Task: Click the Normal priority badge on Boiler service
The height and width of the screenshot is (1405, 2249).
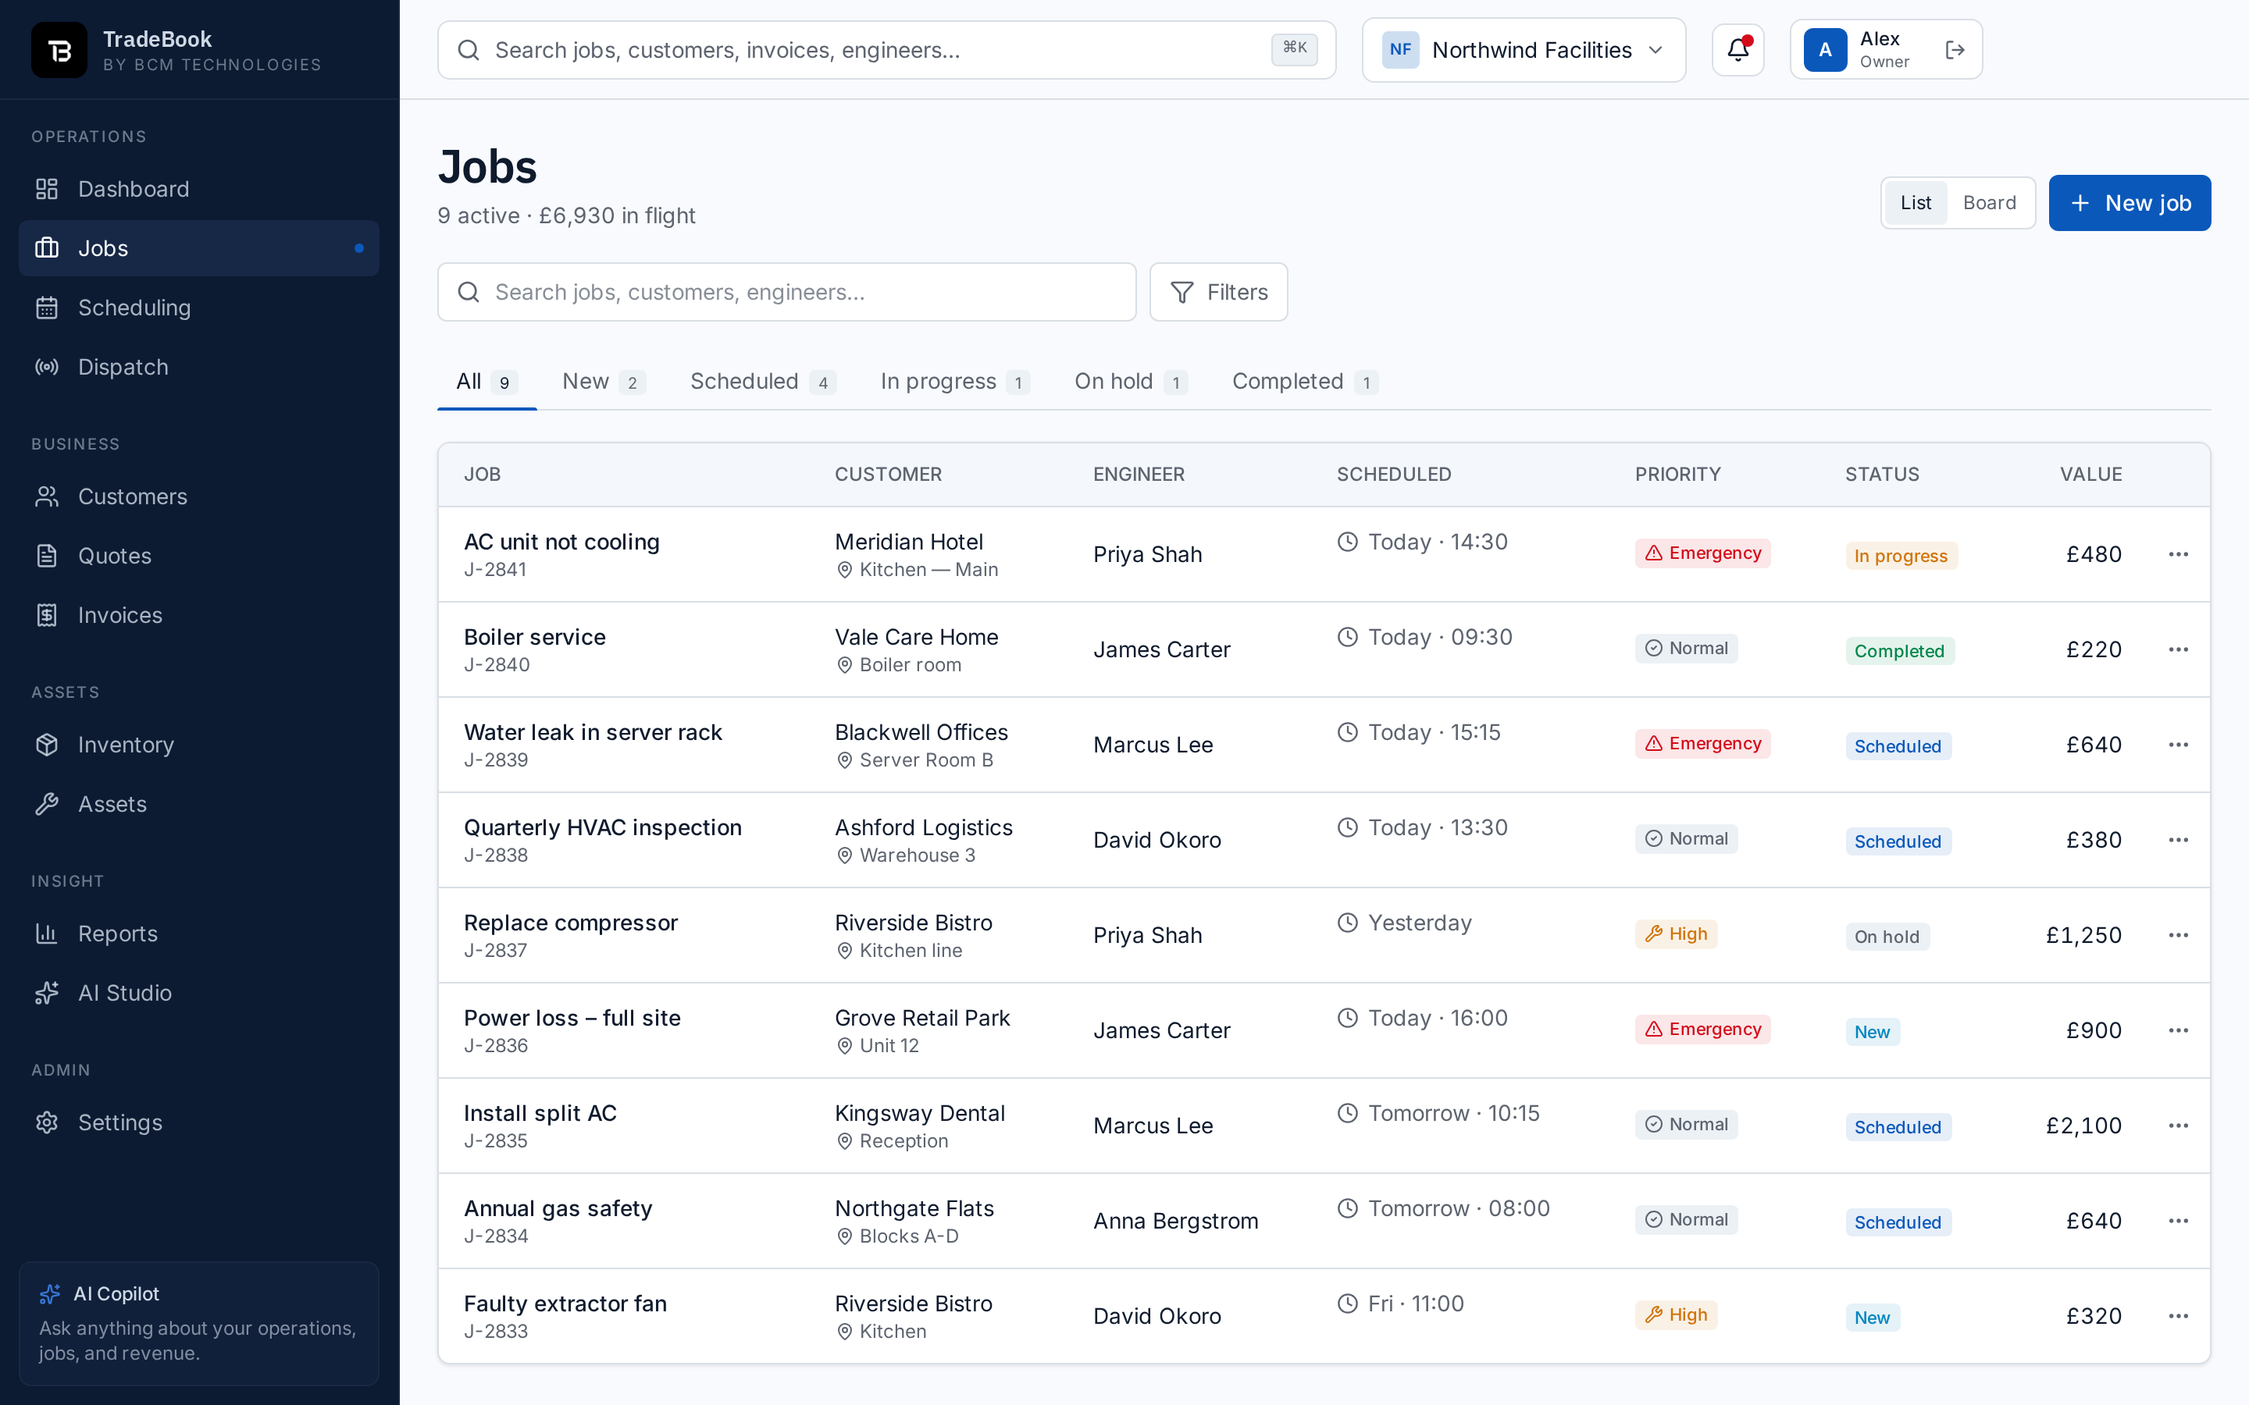Action: point(1686,649)
